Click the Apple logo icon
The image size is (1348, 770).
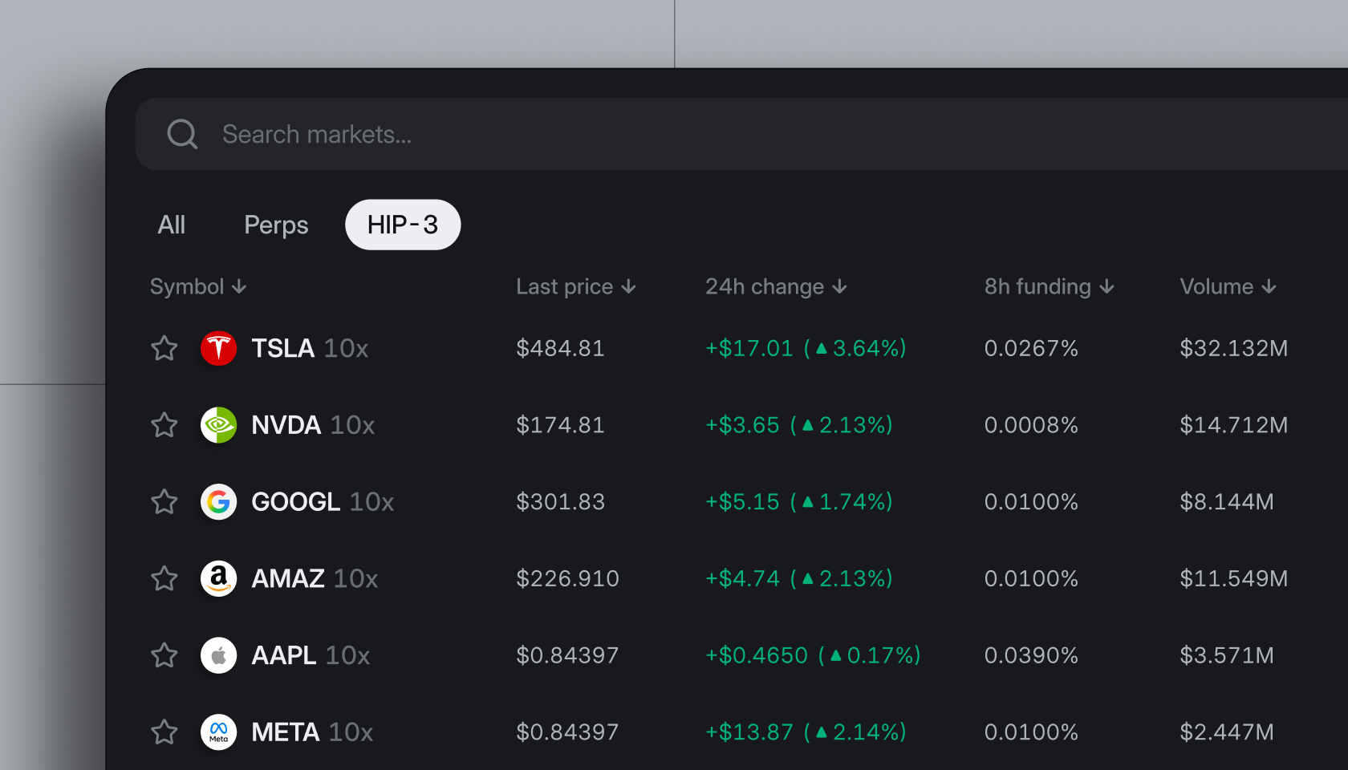point(218,655)
